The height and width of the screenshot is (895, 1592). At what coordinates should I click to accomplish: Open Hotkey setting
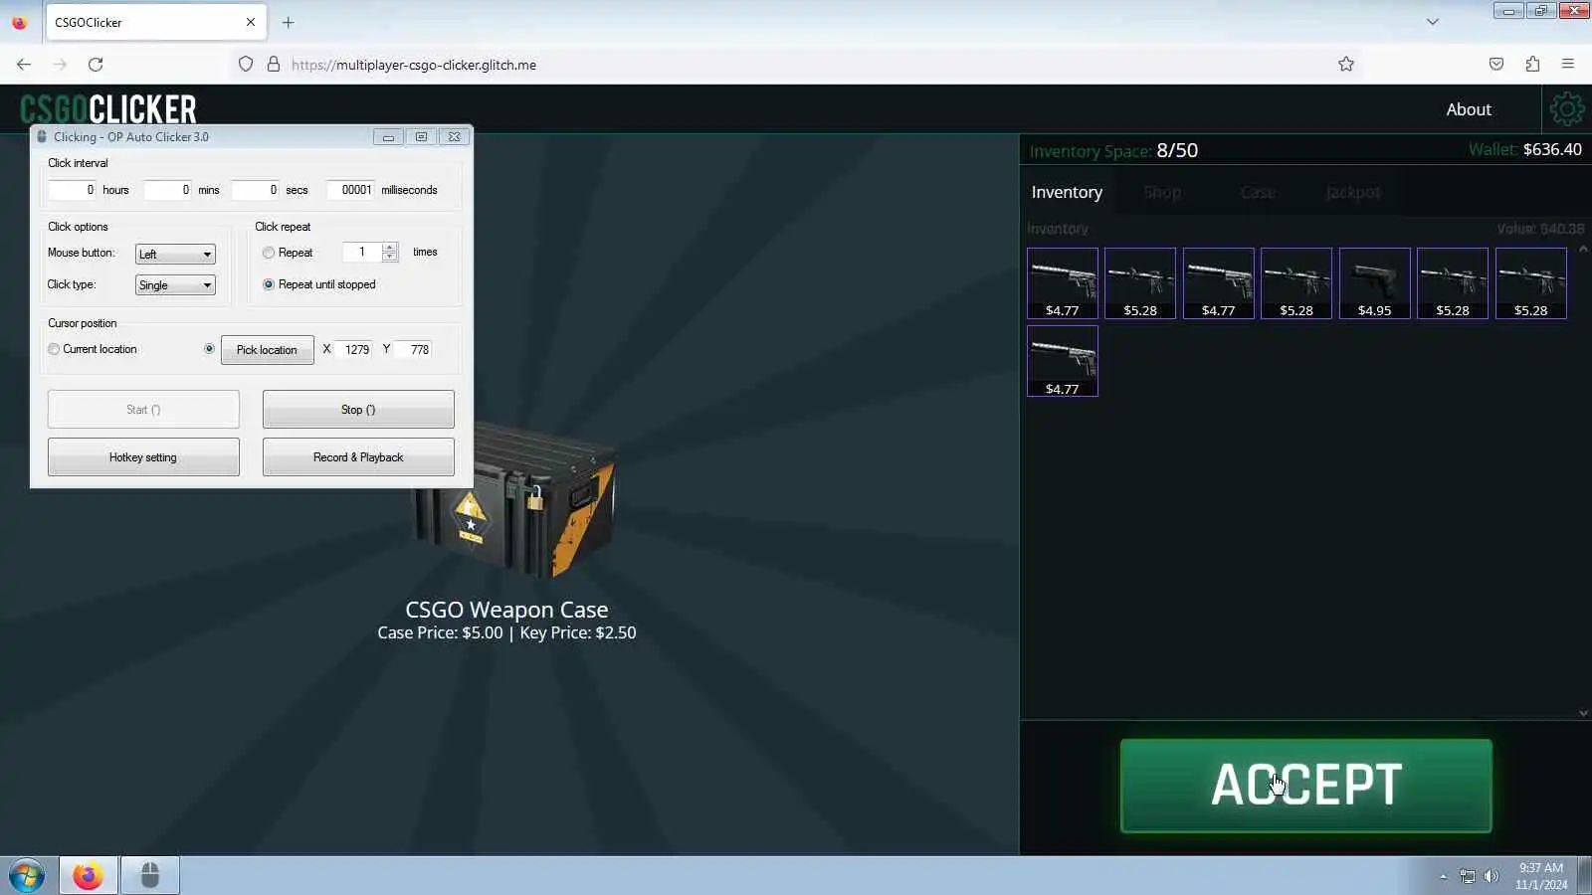pyautogui.click(x=143, y=457)
